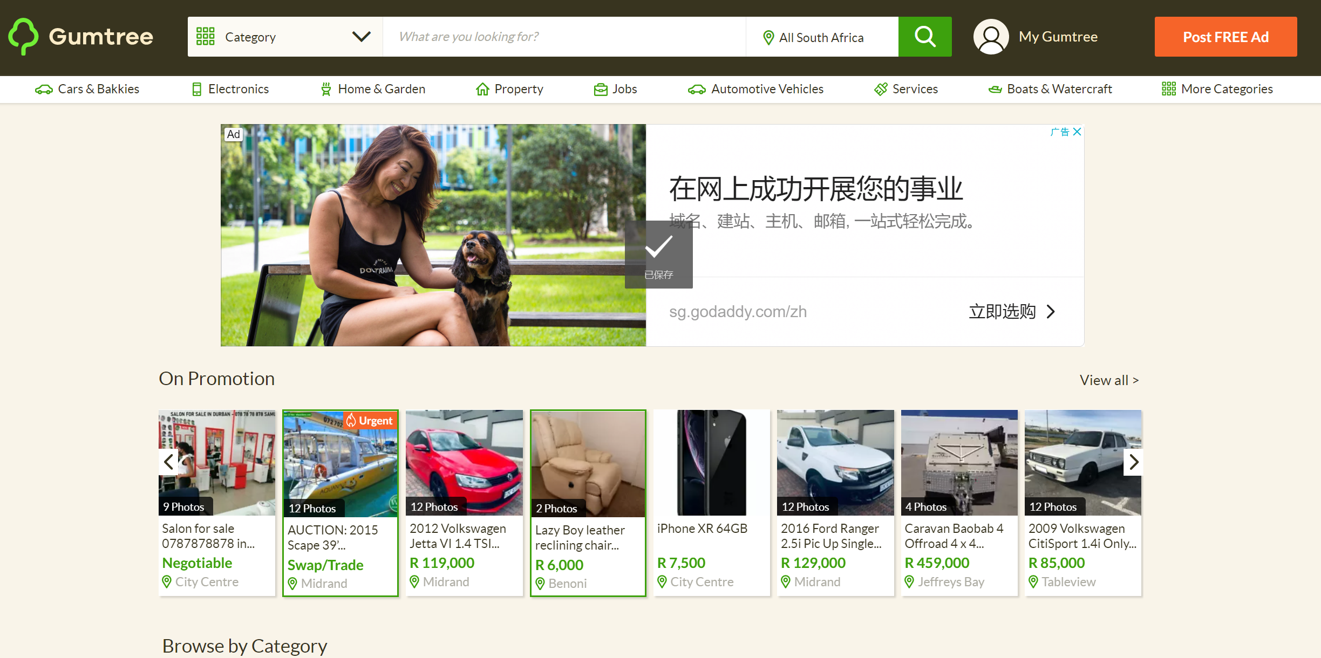
Task: Click the previous arrow in promotion carousel
Action: (168, 462)
